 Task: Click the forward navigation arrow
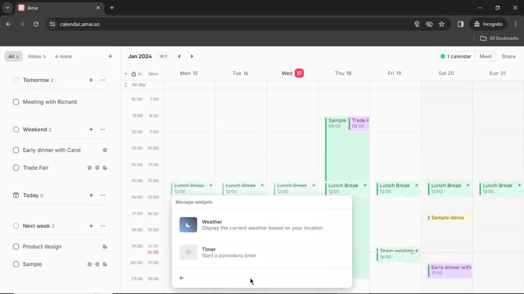point(192,56)
